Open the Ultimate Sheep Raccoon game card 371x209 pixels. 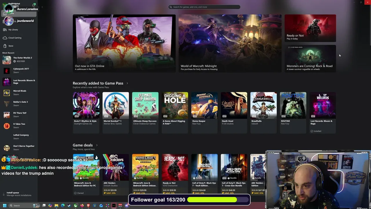pos(145,113)
